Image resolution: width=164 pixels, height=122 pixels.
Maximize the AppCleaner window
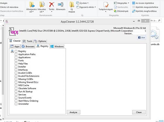click(x=139, y=21)
